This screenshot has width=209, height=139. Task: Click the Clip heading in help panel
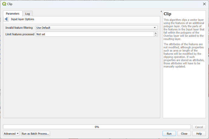(167, 14)
